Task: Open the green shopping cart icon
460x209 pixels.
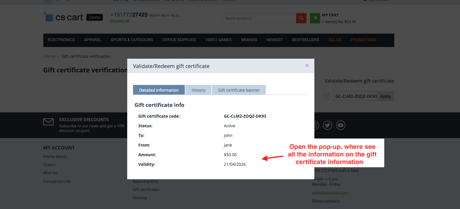Action: pyautogui.click(x=315, y=18)
